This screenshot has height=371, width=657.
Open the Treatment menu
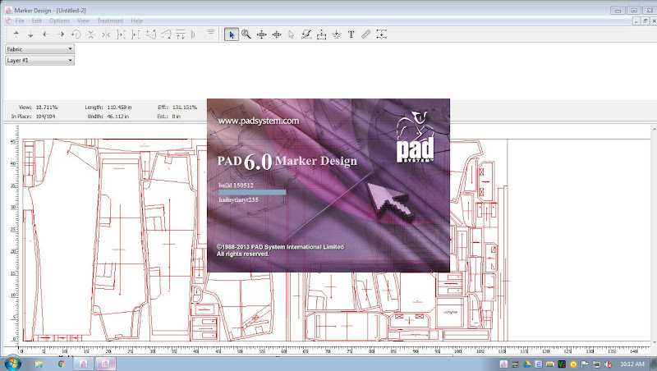[x=110, y=21]
